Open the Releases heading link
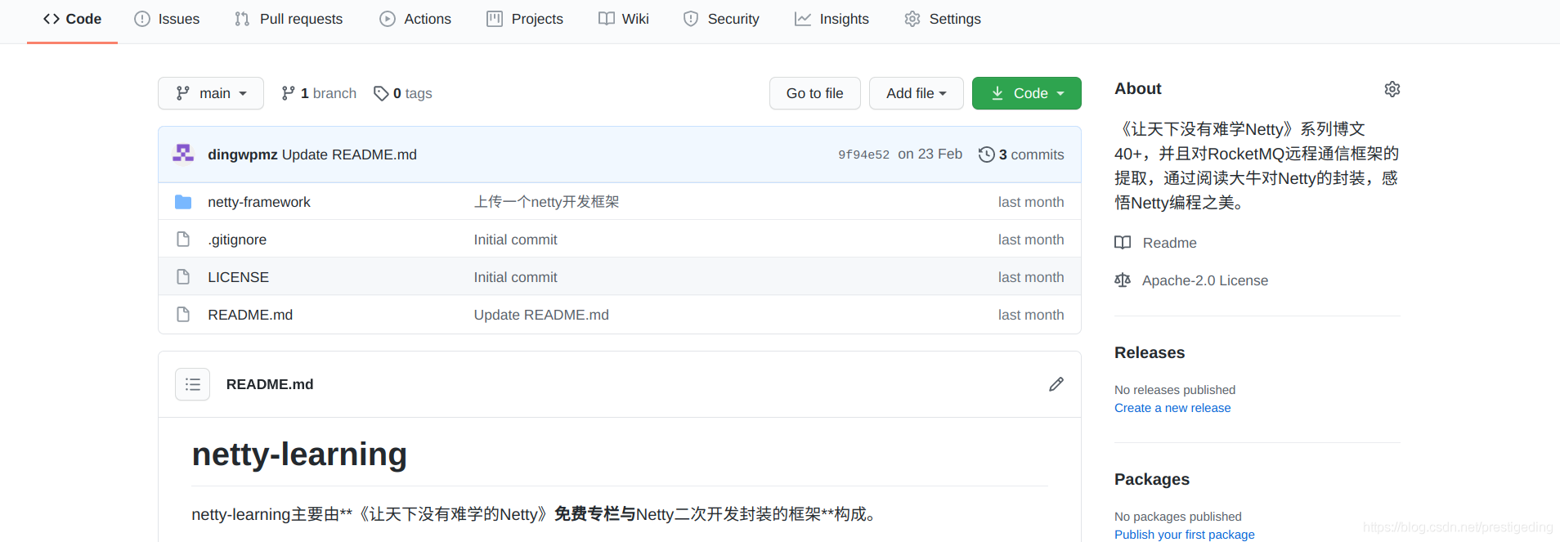Viewport: 1560px width, 542px height. pyautogui.click(x=1150, y=352)
